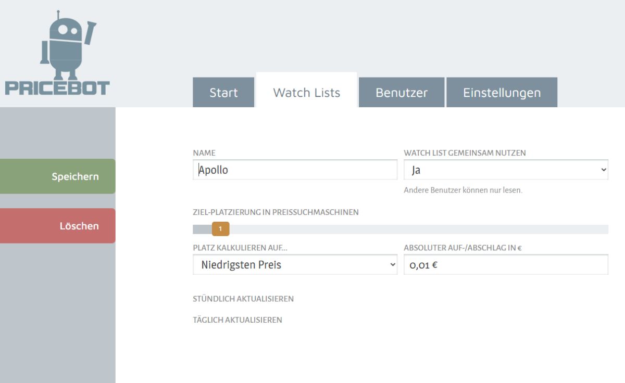The width and height of the screenshot is (625, 383).
Task: Click the Ziel-Platzierung in Preissuchmaschinen label
Action: pos(276,212)
